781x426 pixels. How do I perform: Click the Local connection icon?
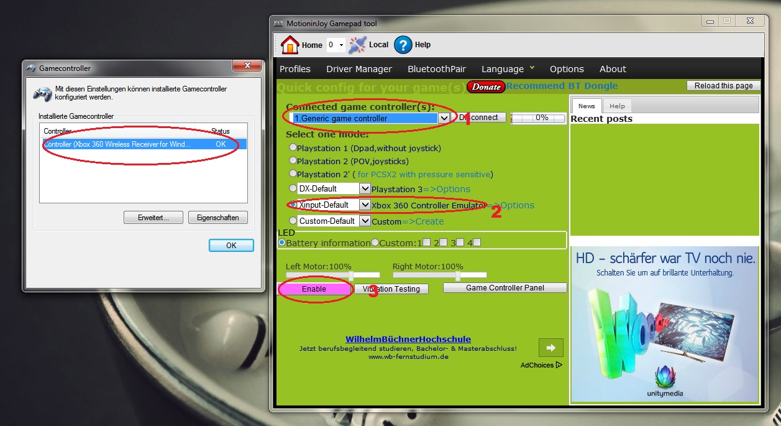(357, 45)
